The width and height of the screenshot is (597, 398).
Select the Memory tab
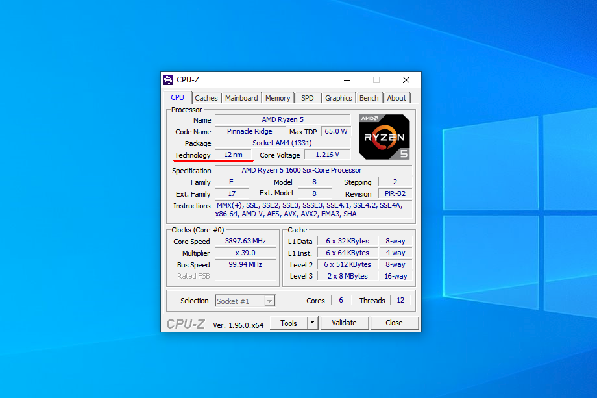[x=278, y=98]
